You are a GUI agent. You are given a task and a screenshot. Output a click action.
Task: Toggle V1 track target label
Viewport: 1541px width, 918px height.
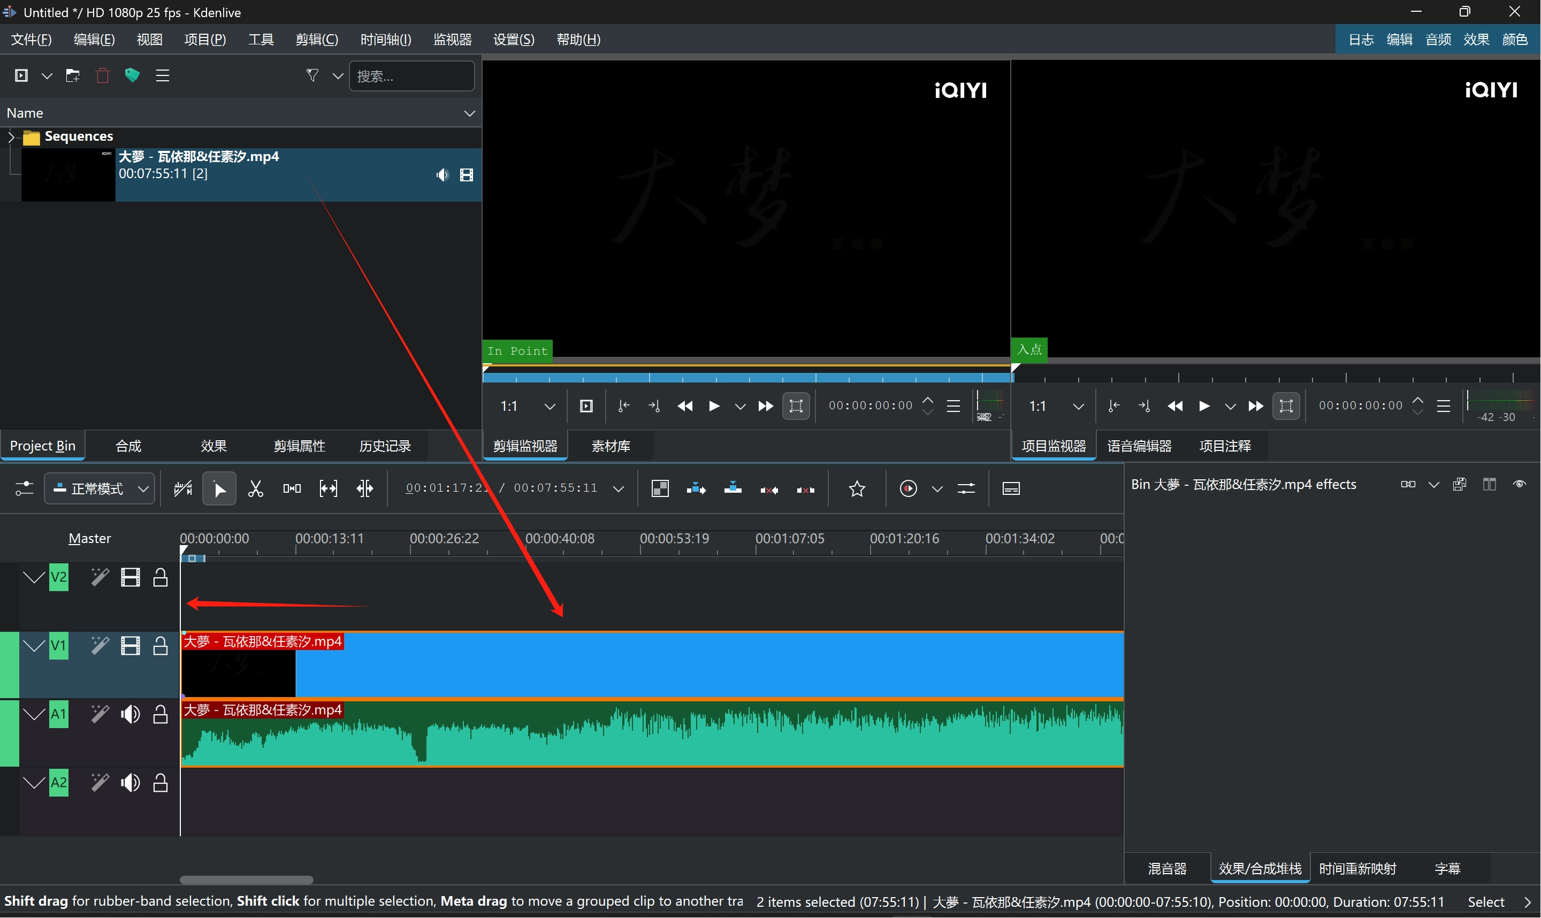click(x=59, y=646)
